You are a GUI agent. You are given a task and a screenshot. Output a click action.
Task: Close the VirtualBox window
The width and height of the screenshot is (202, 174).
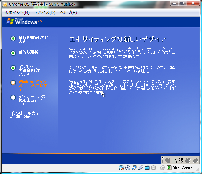click(x=193, y=3)
